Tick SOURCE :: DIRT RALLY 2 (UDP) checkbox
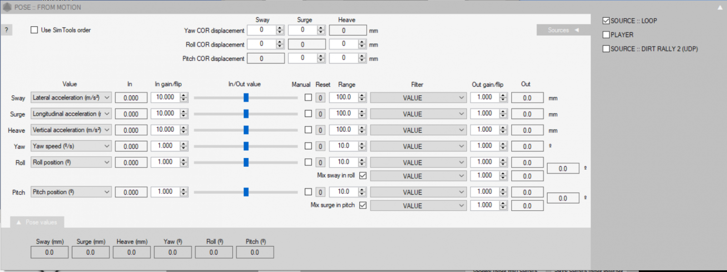Screen dimensions: 727x272 point(606,49)
